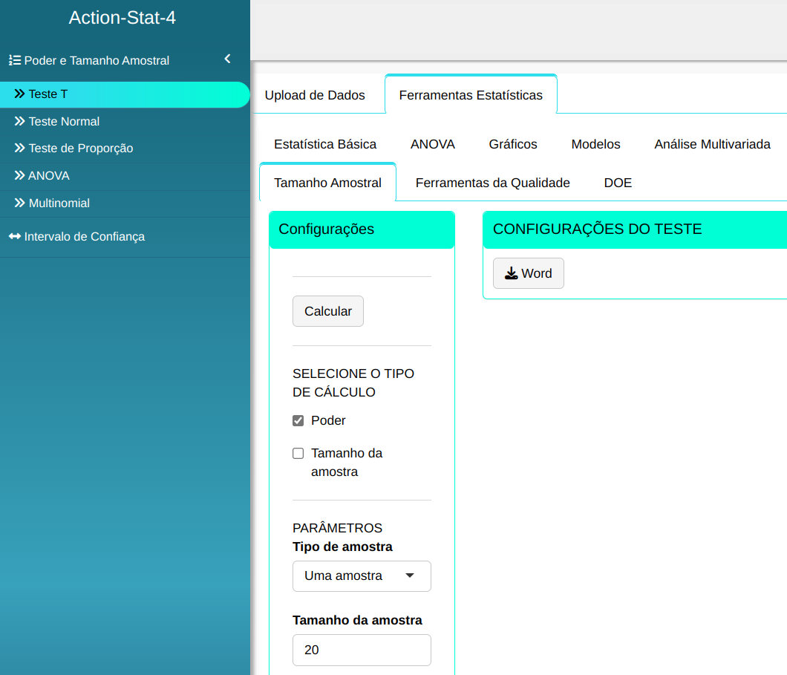Click the double-chevron icon beside Teste de Proporção

pos(20,149)
